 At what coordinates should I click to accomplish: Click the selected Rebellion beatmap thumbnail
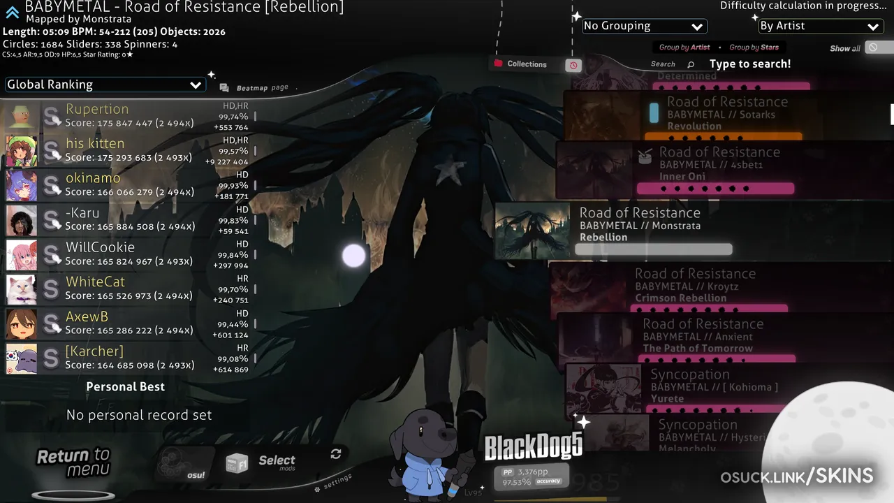coord(532,231)
